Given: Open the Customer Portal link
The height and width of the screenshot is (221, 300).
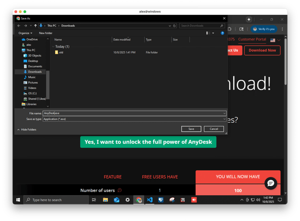Looking at the screenshot, I should (x=252, y=39).
